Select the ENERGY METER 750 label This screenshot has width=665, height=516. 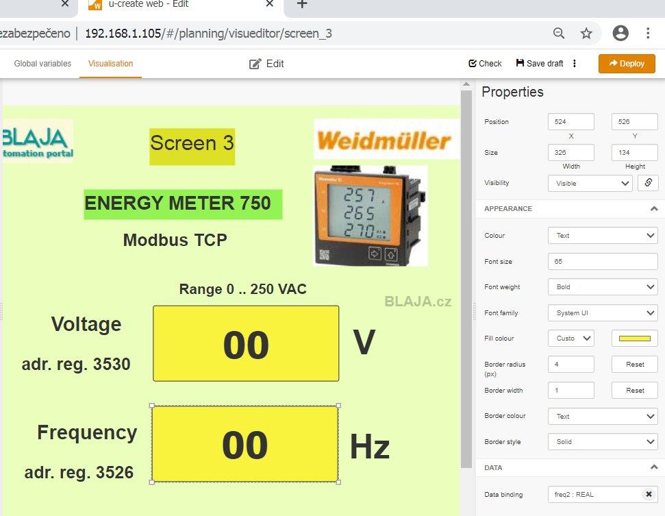[x=183, y=204]
